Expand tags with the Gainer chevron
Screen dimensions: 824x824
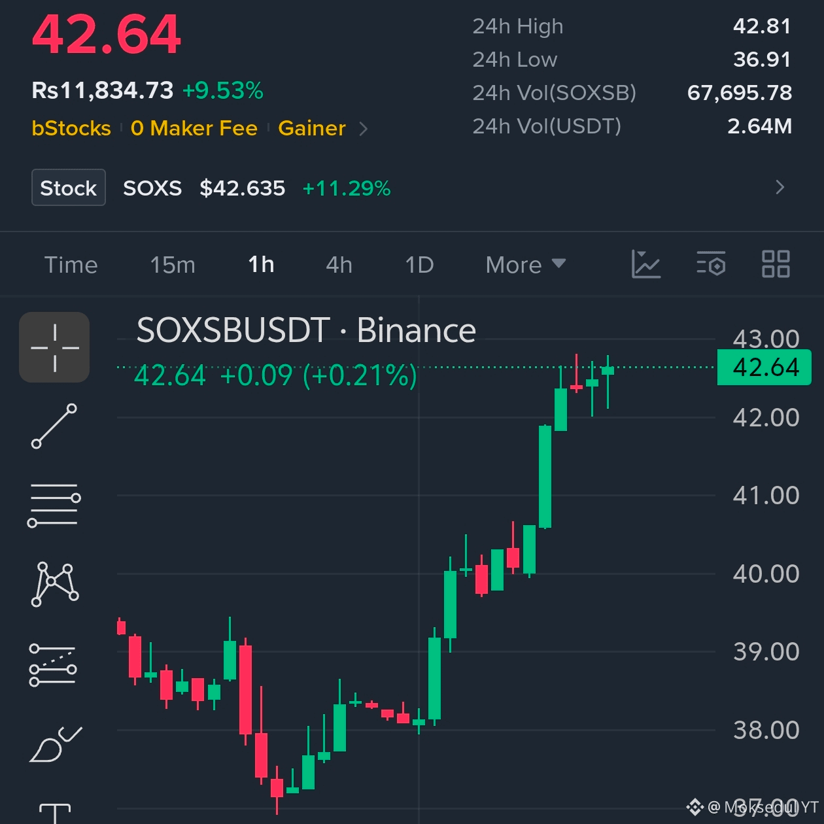click(364, 129)
